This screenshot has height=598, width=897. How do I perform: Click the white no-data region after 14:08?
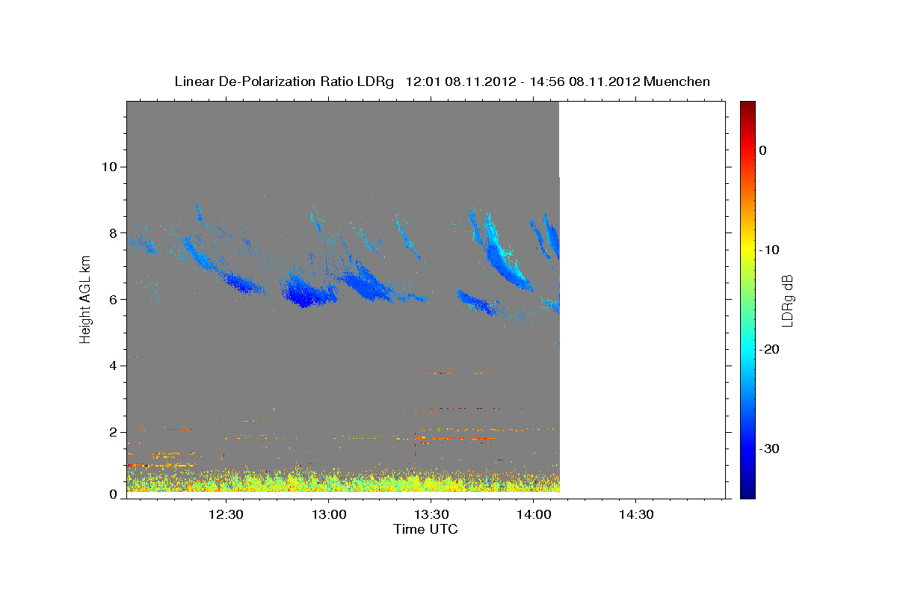[642, 299]
